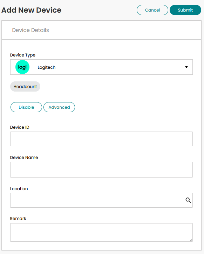Click the Device ID label
This screenshot has height=254, width=204.
pos(20,127)
